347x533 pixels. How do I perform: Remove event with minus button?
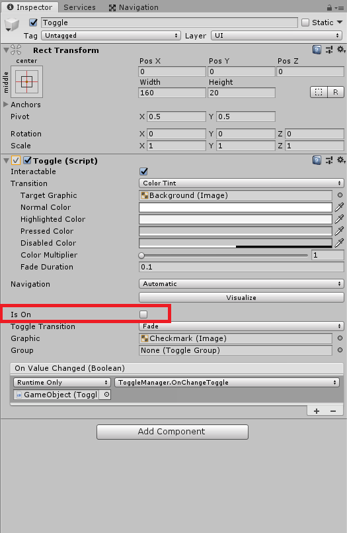[x=333, y=411]
